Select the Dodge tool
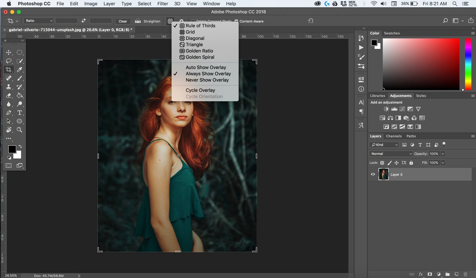Screen dimensions: 476x278 [x=19, y=104]
